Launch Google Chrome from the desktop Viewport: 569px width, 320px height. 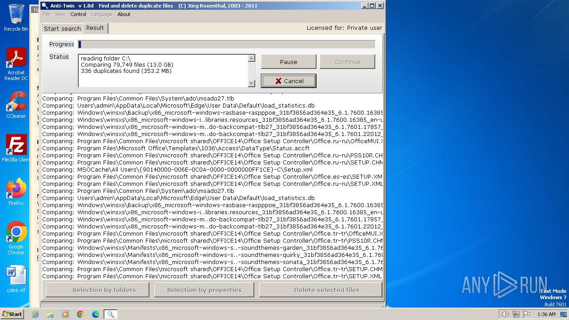pyautogui.click(x=16, y=238)
